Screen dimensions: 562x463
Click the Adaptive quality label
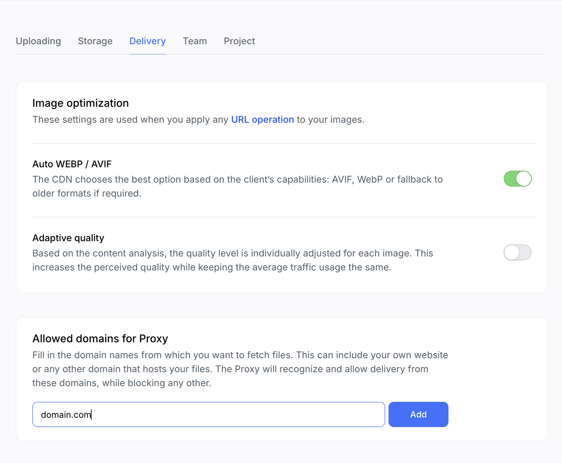(68, 238)
